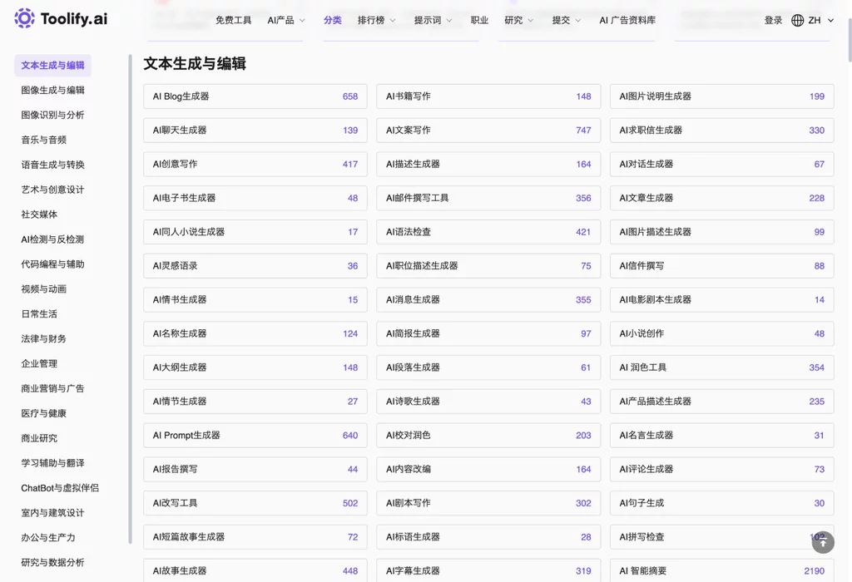Open the AI Prompt生成器 category card
Image resolution: width=852 pixels, height=582 pixels.
pyautogui.click(x=255, y=435)
